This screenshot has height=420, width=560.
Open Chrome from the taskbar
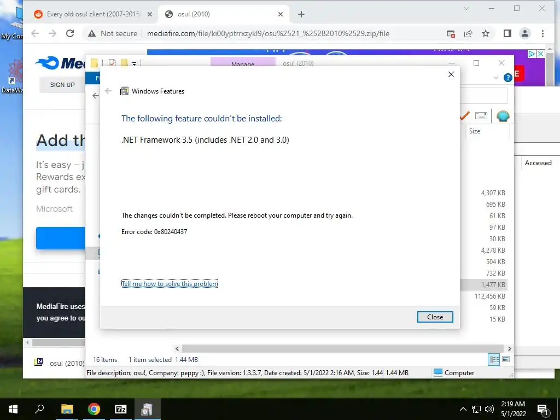point(94,409)
